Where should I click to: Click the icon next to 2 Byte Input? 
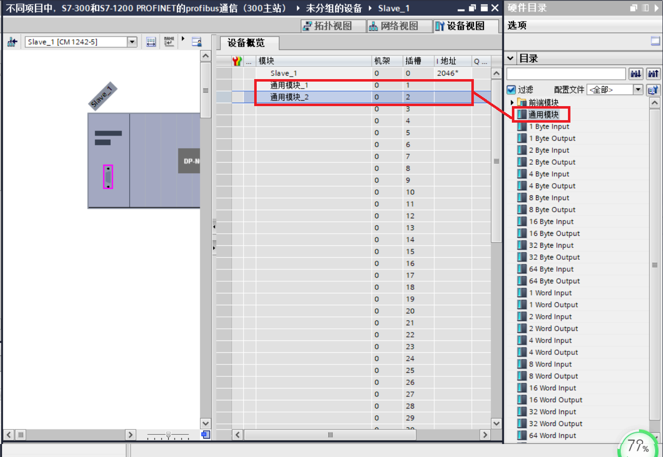click(x=522, y=150)
